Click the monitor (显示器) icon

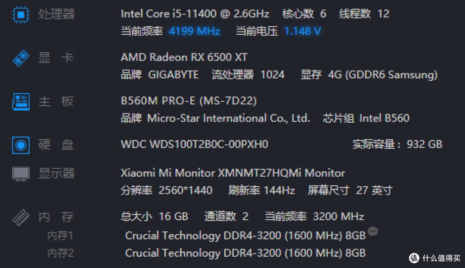[x=21, y=174]
